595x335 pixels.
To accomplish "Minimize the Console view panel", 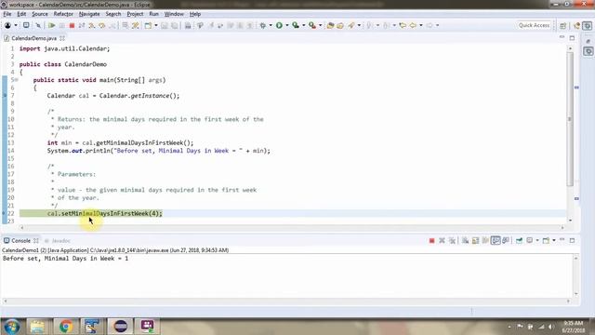I will point(562,240).
